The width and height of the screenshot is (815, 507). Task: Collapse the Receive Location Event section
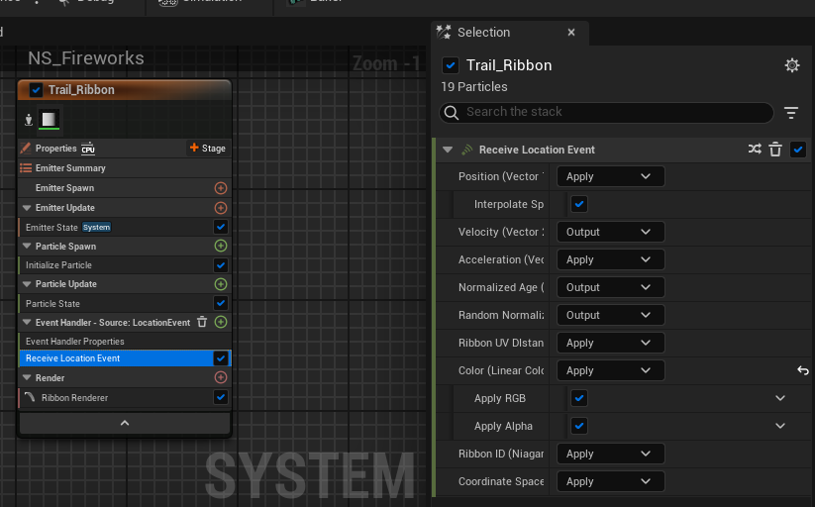[449, 150]
